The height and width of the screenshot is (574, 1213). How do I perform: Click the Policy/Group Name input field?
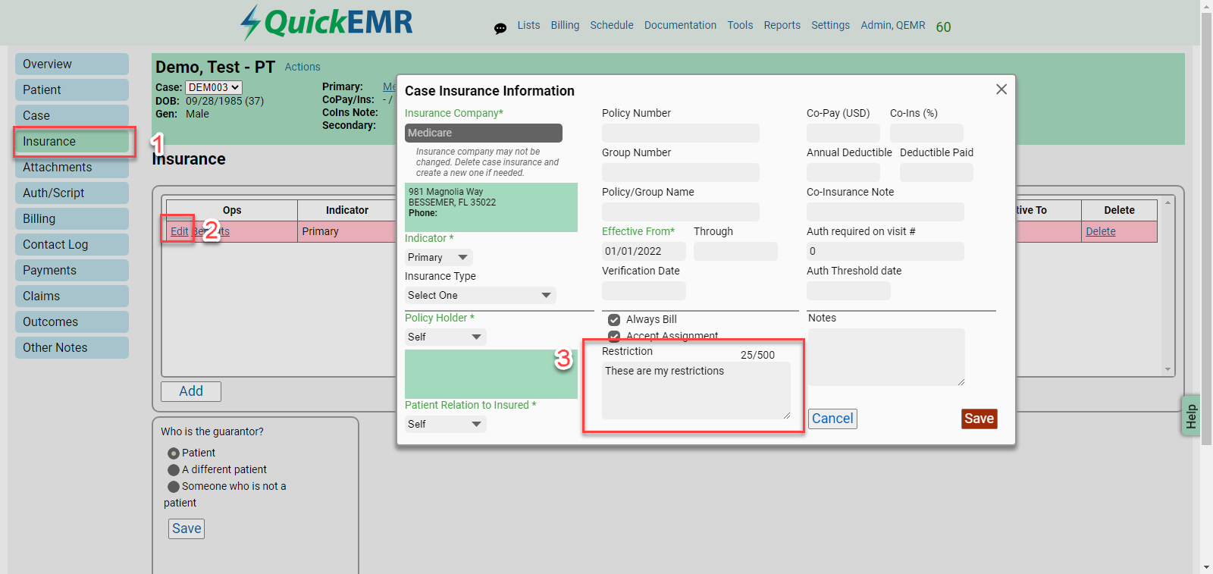681,212
